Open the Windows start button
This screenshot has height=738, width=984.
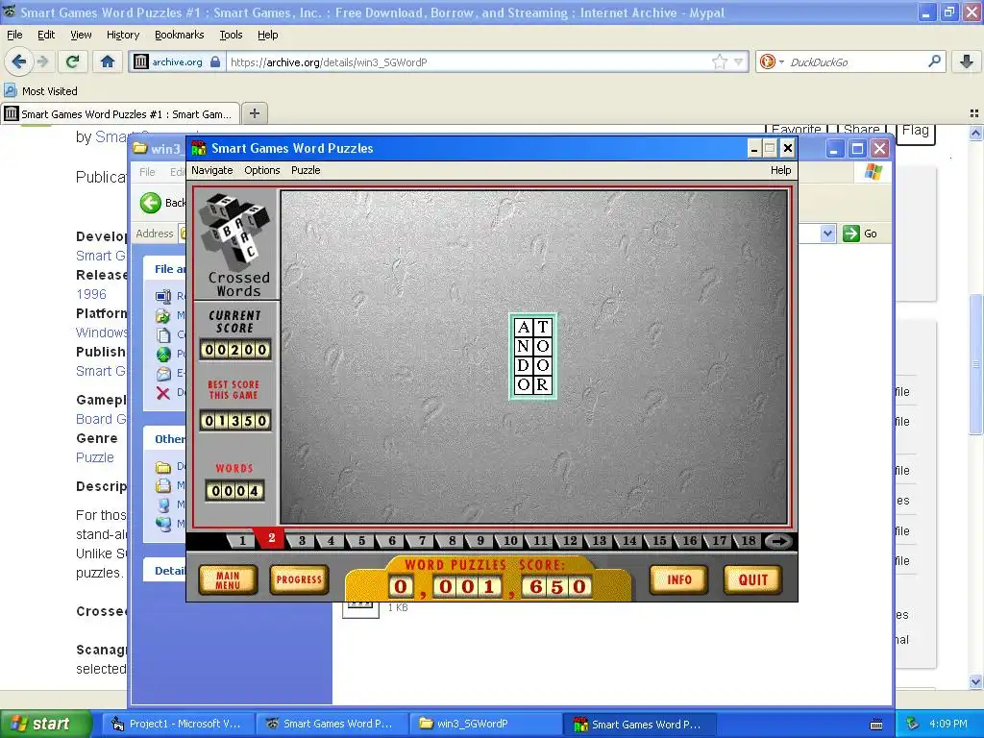[x=45, y=724]
